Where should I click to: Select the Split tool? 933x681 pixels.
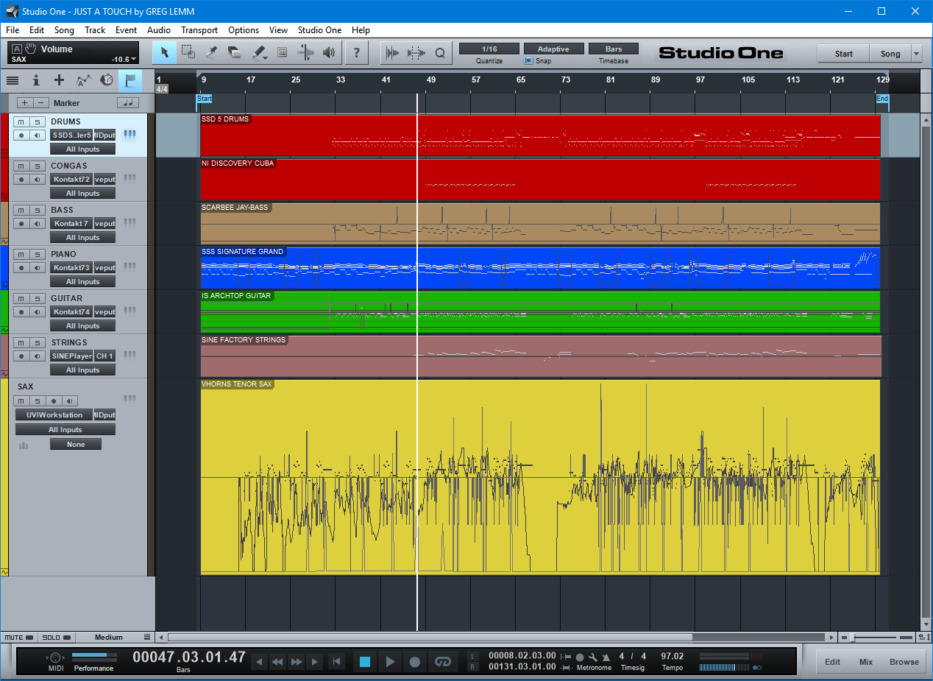click(211, 52)
